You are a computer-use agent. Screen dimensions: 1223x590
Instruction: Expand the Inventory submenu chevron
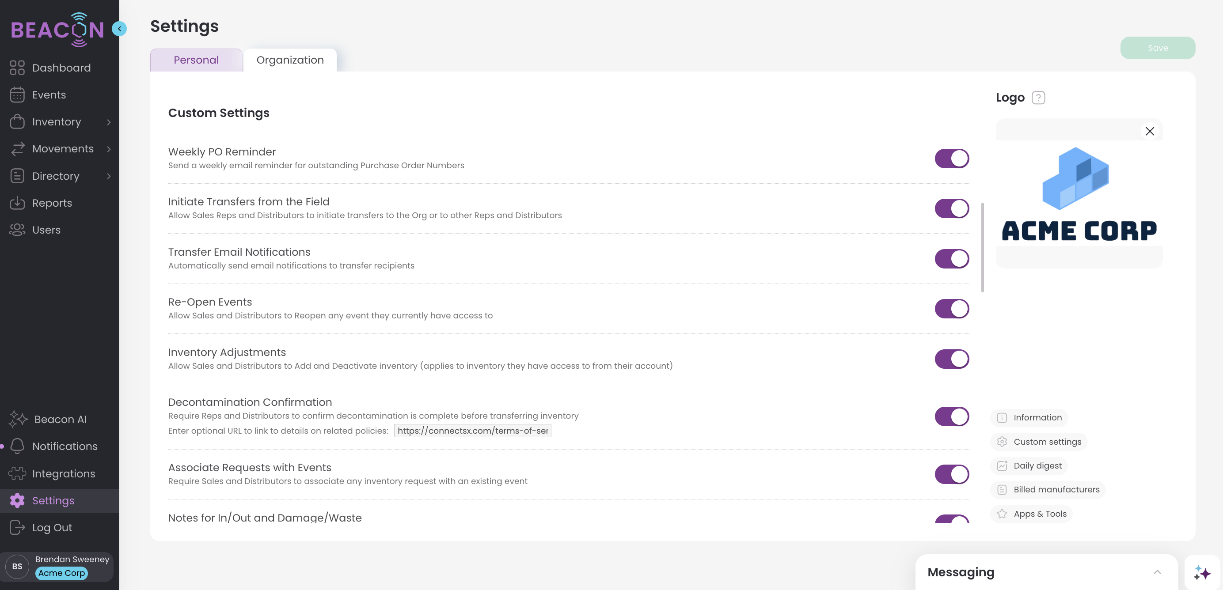[109, 122]
